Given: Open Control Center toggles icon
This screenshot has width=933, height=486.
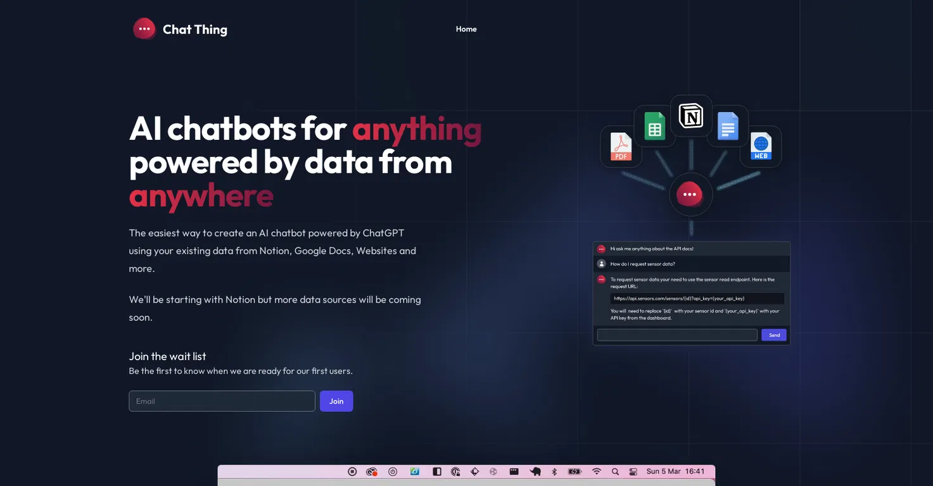Looking at the screenshot, I should coord(633,471).
